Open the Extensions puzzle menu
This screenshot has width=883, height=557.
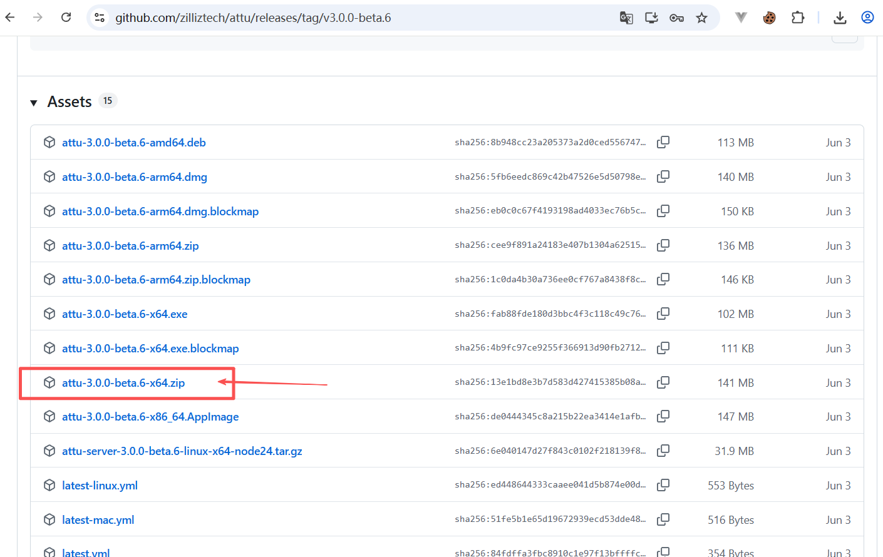pyautogui.click(x=797, y=18)
